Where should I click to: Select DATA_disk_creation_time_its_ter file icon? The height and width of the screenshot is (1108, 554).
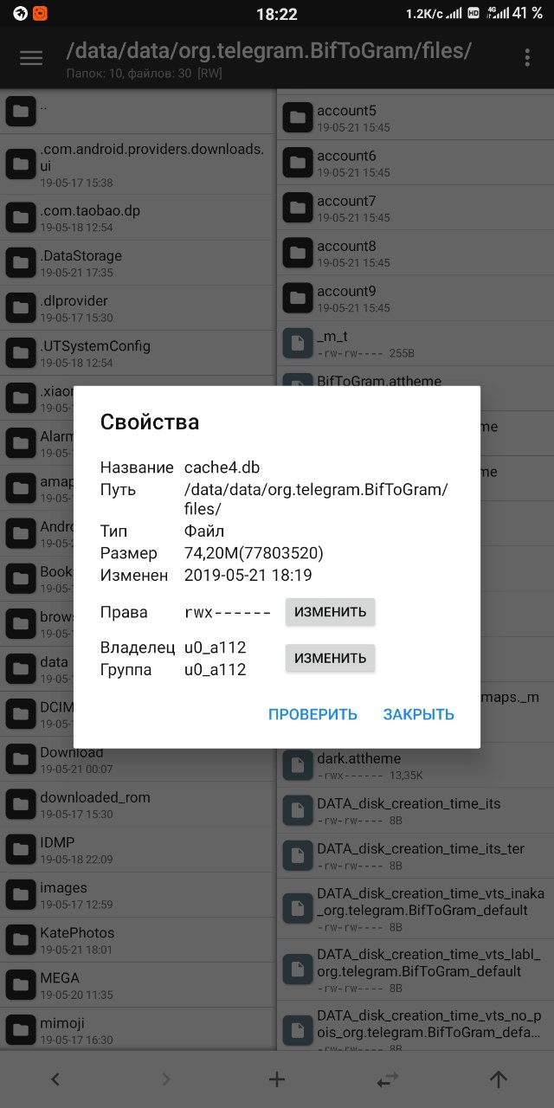coord(298,856)
